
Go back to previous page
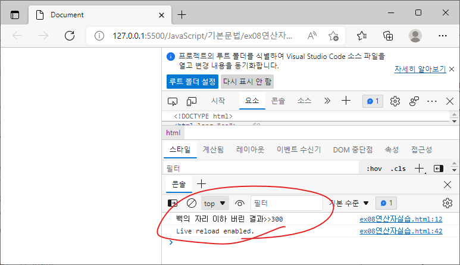click(x=17, y=36)
